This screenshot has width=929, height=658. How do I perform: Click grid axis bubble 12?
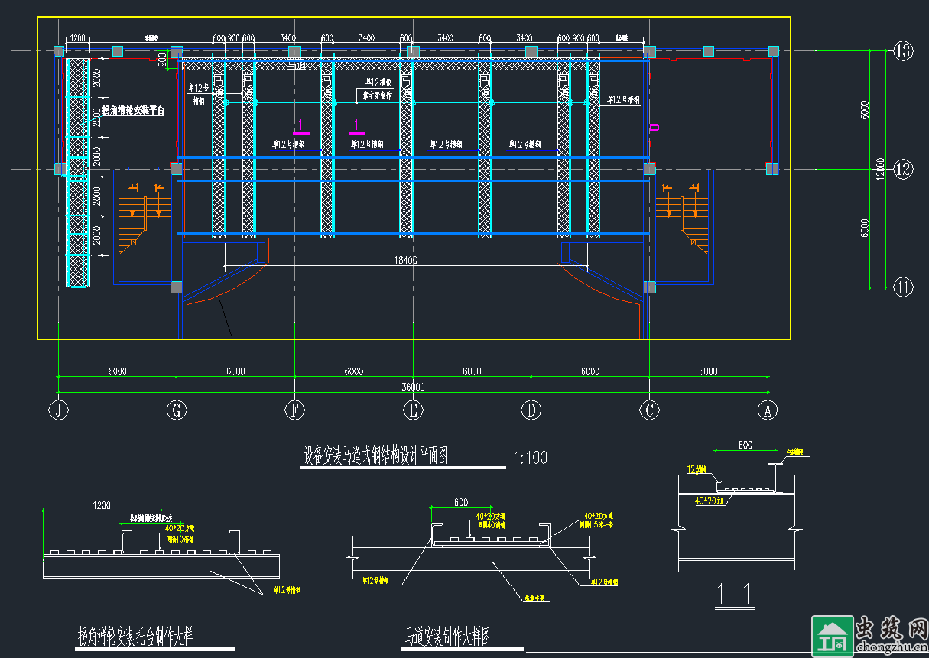(x=903, y=169)
